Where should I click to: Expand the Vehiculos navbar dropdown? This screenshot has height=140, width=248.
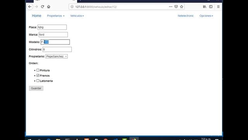pos(77,16)
